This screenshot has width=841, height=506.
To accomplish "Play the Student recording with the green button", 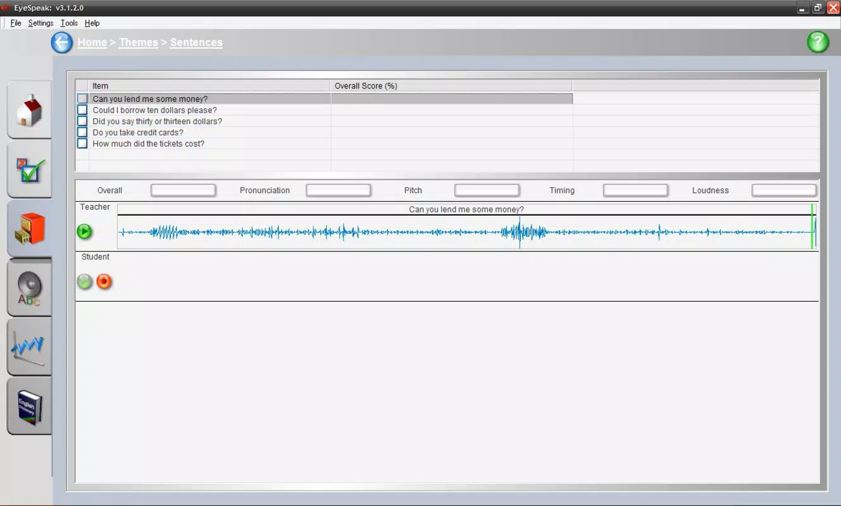I will [x=84, y=281].
